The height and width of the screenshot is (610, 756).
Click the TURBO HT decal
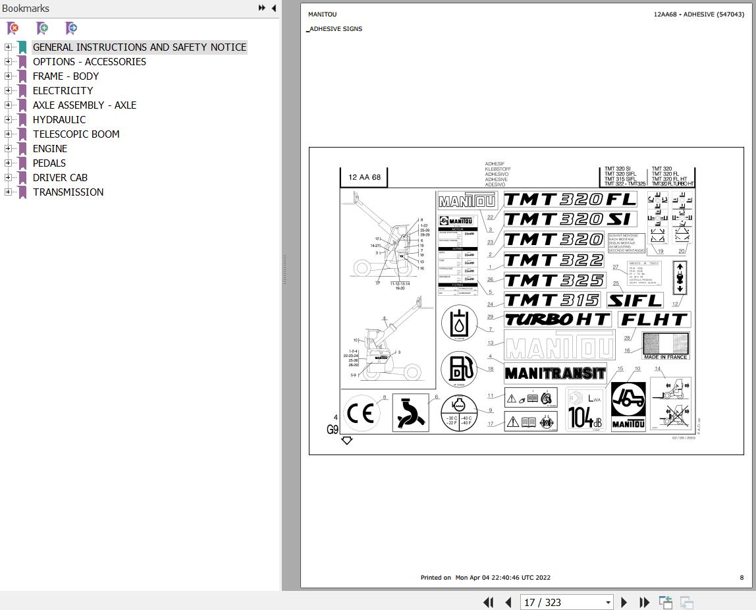tap(557, 319)
